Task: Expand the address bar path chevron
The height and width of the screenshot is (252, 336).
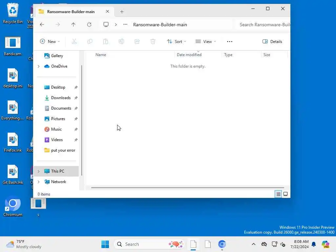Action: [x=116, y=25]
